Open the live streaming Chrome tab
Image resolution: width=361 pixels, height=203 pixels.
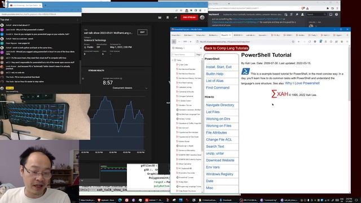point(25,5)
